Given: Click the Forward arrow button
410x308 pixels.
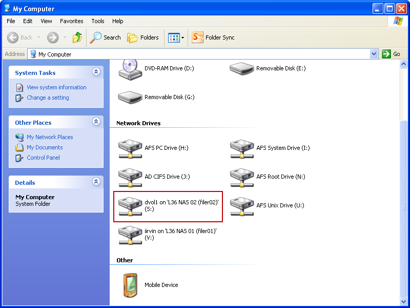Looking at the screenshot, I should [x=53, y=37].
